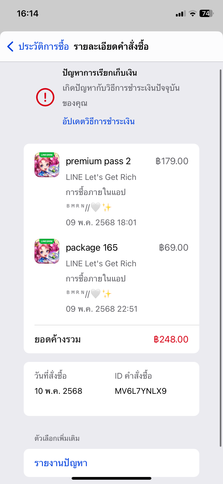The width and height of the screenshot is (223, 484).
Task: Tap the package 165 game icon
Action: pyautogui.click(x=47, y=251)
